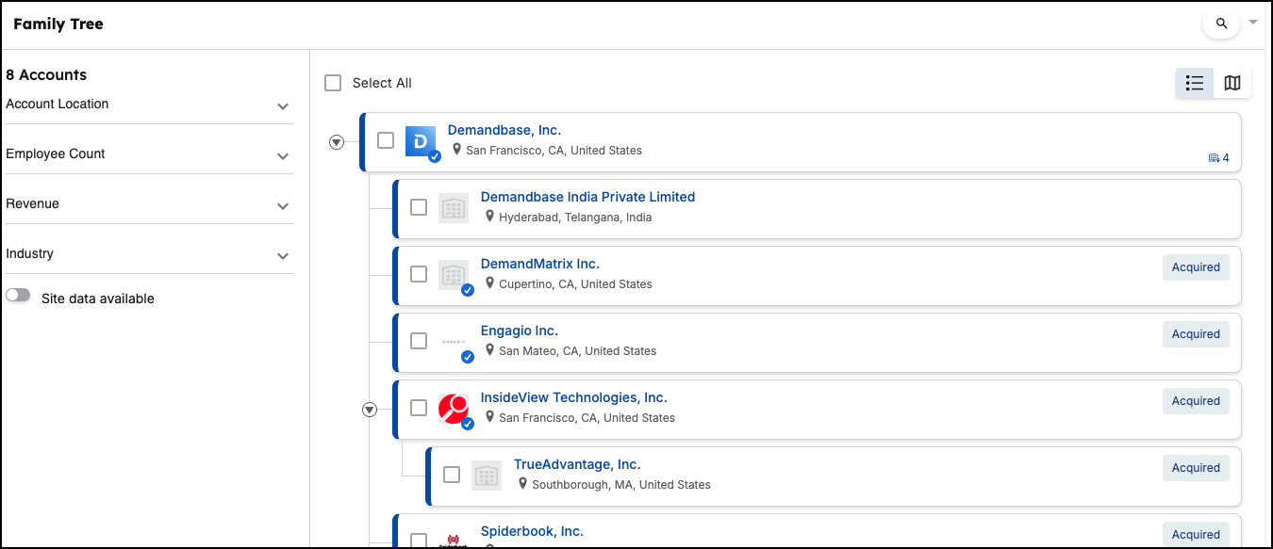Toggle Site data available switch
The height and width of the screenshot is (549, 1273).
[x=18, y=296]
